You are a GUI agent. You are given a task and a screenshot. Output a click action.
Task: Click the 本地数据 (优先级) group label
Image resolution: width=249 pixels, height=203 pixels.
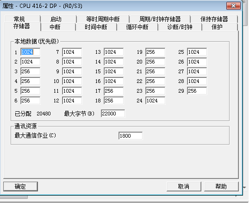[x=37, y=41]
